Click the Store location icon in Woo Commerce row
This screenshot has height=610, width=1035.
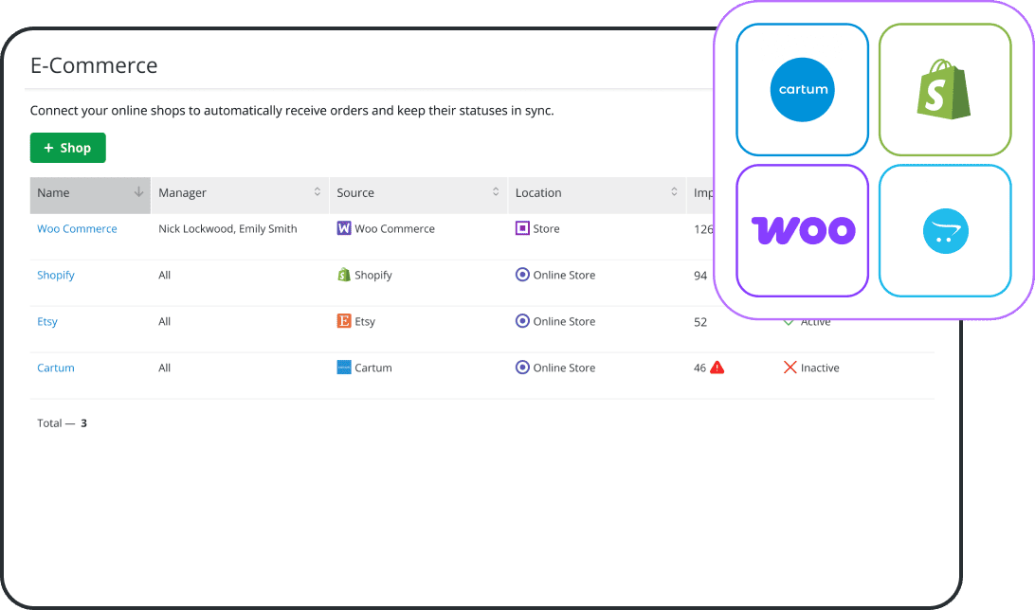click(x=521, y=228)
